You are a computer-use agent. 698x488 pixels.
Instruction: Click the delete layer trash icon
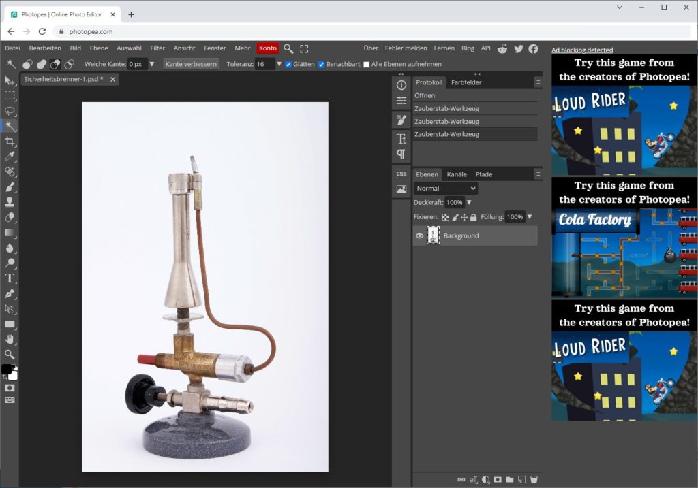[x=534, y=479]
